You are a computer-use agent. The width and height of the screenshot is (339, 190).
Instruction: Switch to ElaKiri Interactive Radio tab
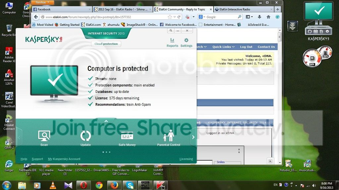(244, 9)
